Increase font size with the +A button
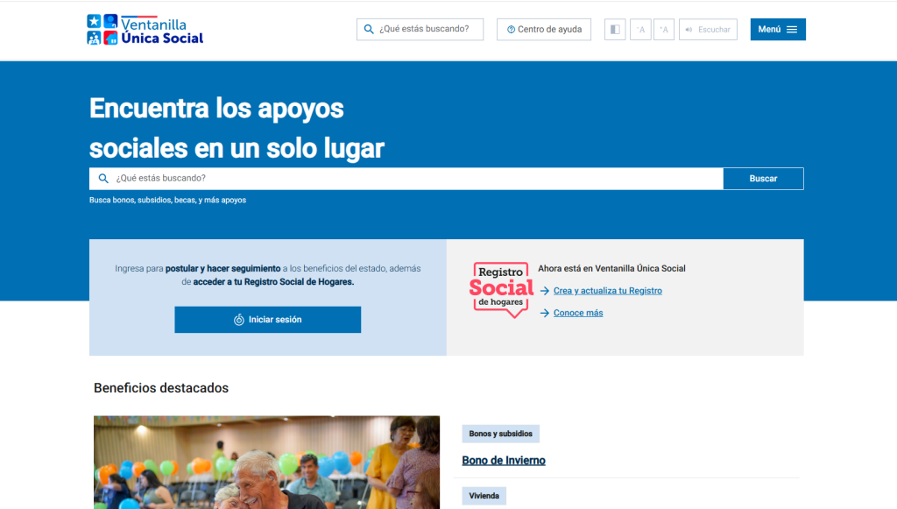 click(664, 29)
